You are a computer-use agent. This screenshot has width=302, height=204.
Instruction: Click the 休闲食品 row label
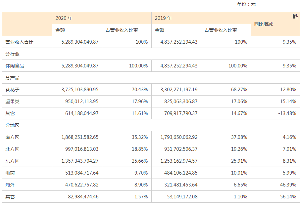point(15,66)
